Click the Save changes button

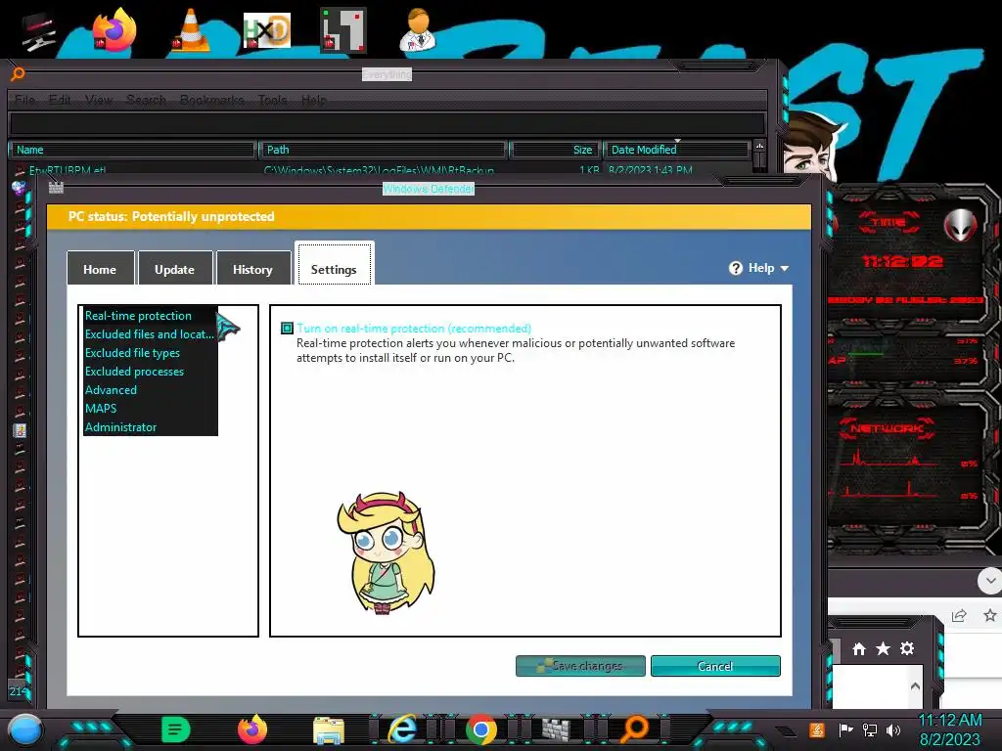tap(580, 666)
